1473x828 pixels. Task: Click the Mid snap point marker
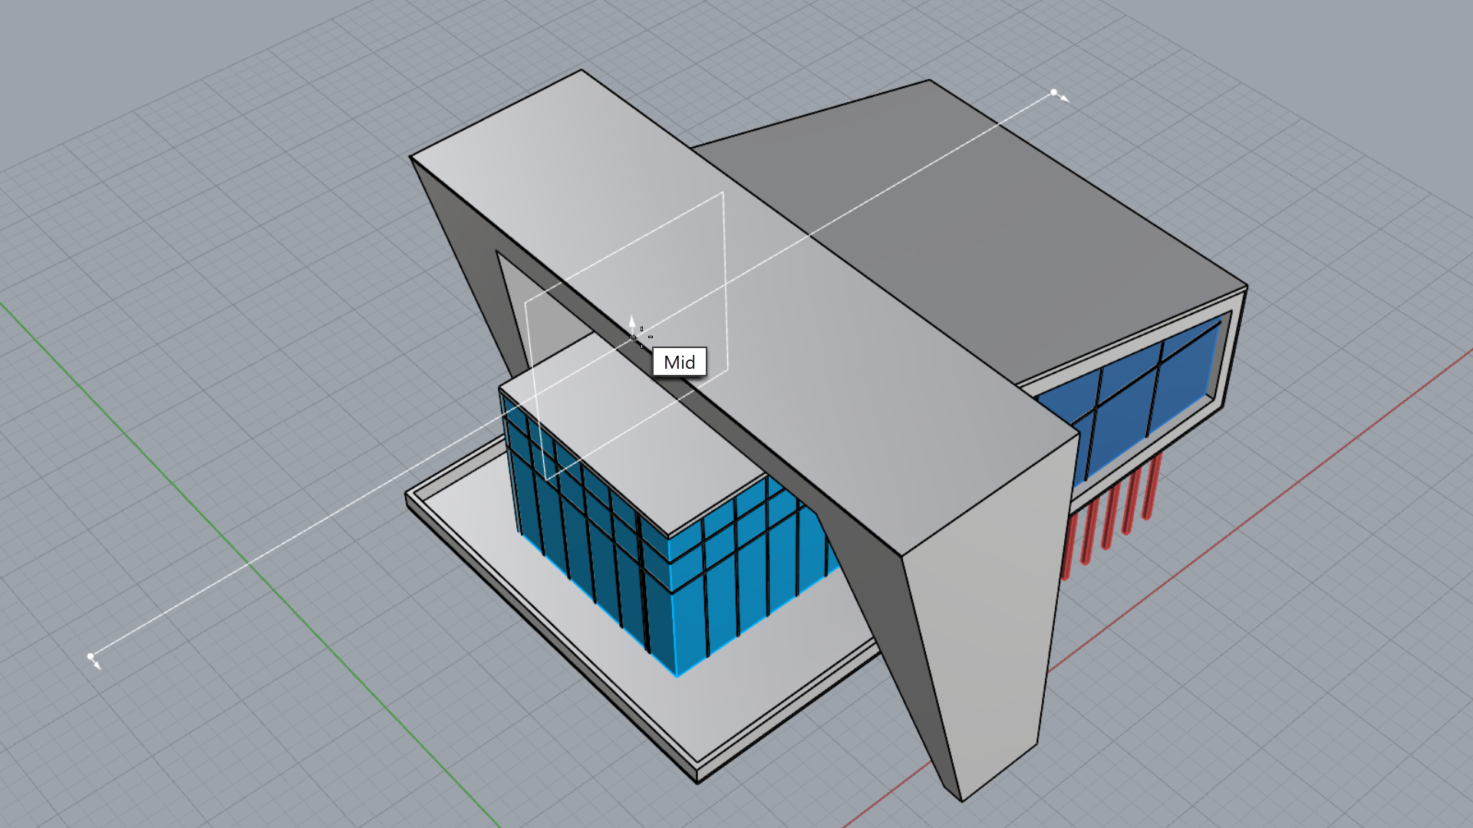click(634, 337)
